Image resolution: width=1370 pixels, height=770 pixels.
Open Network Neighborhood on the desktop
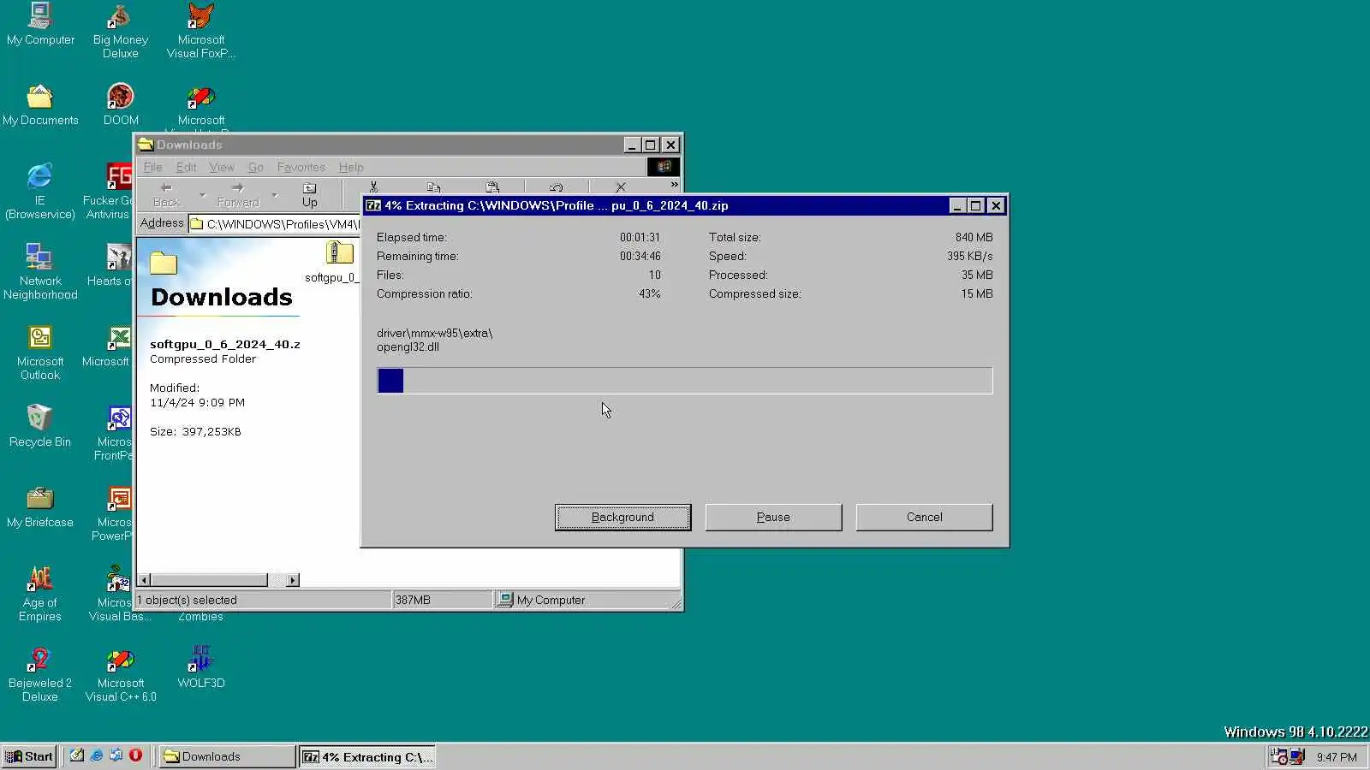click(x=40, y=272)
